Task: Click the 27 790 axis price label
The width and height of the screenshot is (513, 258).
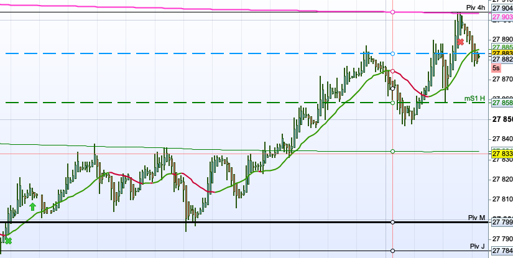Action: (x=502, y=238)
